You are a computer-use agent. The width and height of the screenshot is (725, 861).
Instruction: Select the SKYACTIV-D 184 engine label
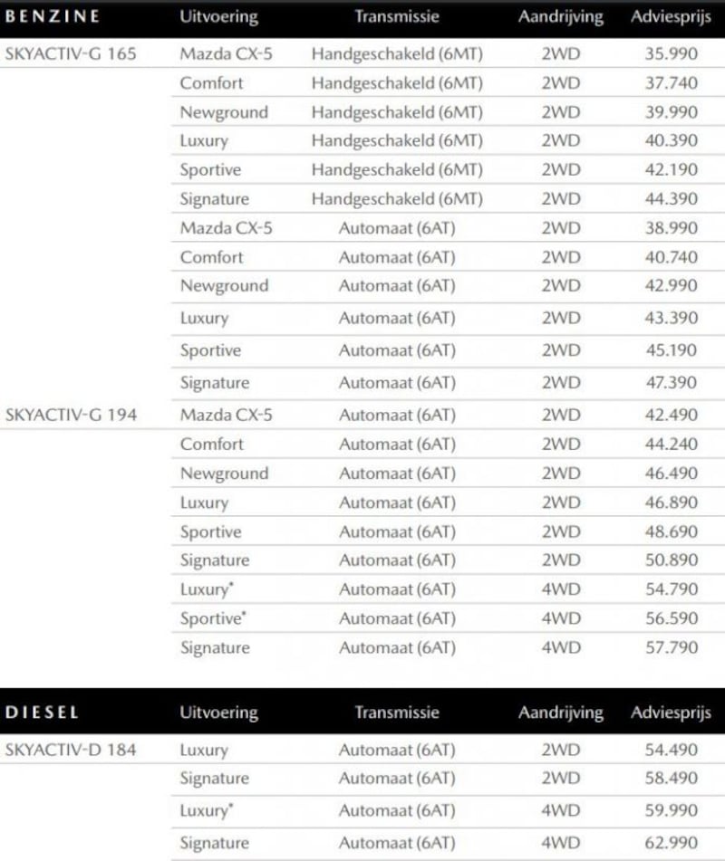[x=71, y=750]
